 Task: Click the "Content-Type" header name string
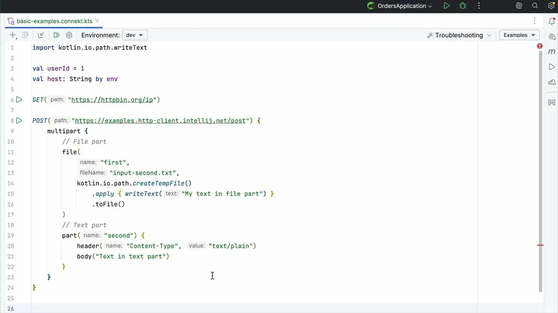(x=152, y=246)
